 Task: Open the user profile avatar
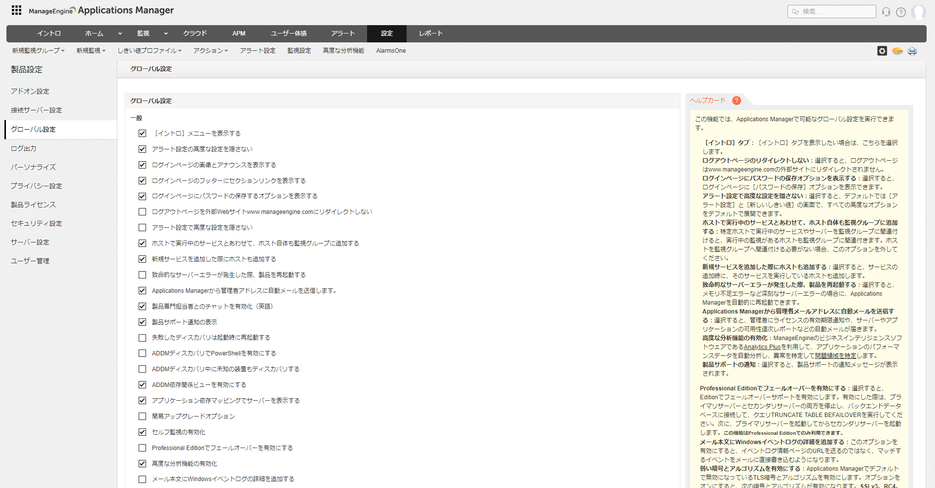click(x=918, y=12)
